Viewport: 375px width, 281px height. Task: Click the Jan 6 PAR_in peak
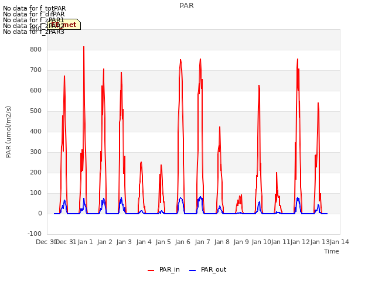[180, 60]
